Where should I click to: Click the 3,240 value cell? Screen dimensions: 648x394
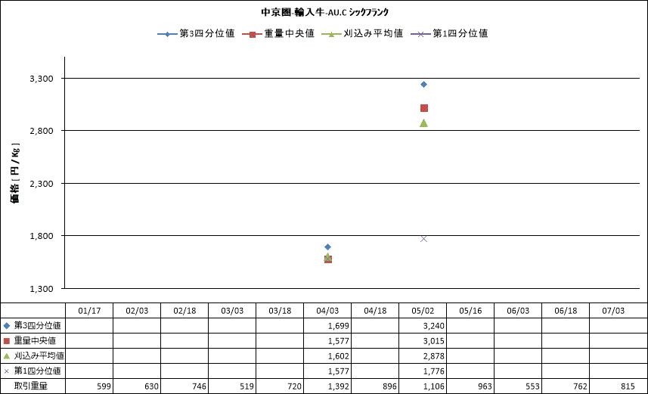click(x=423, y=326)
